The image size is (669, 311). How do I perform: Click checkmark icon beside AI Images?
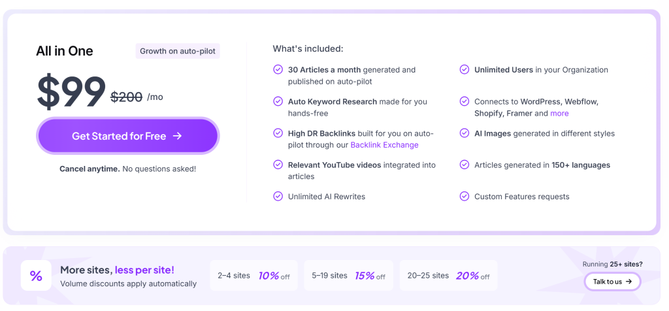(x=465, y=133)
